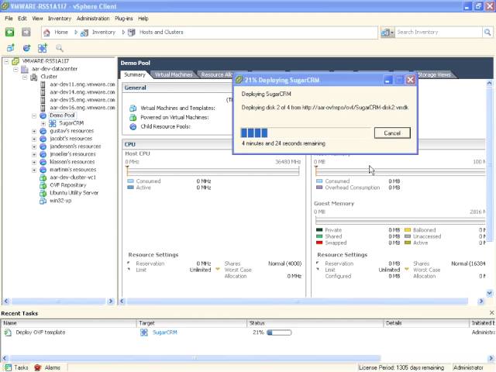
Task: Expand martinn's resources pool
Action: point(34,170)
